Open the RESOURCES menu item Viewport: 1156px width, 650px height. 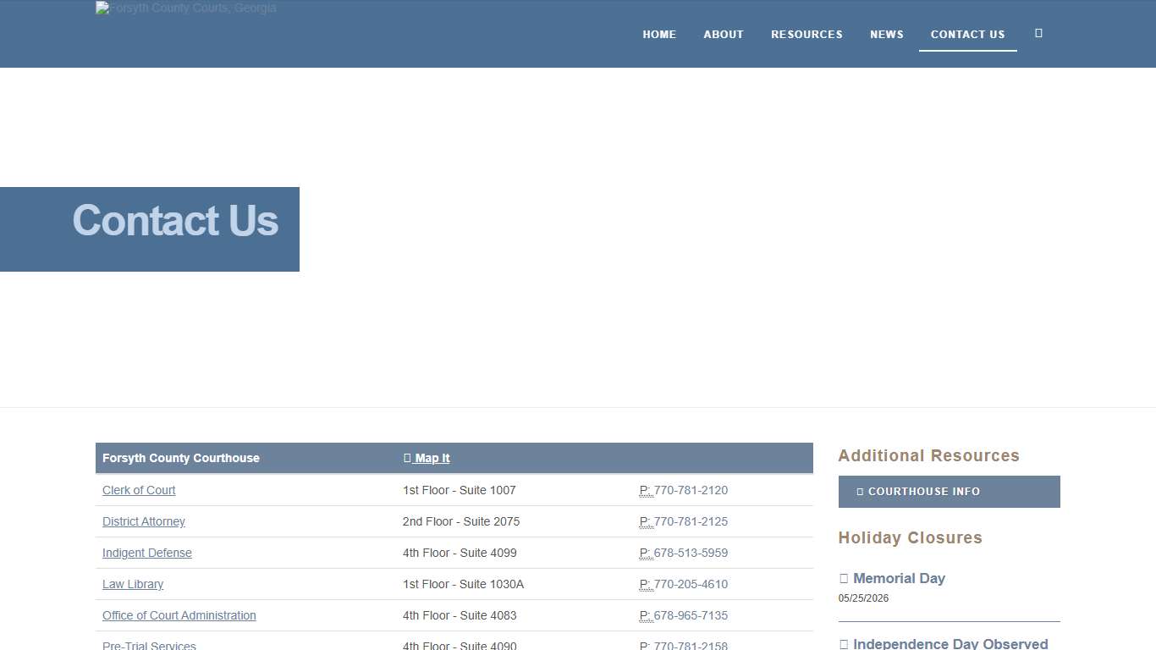click(806, 34)
